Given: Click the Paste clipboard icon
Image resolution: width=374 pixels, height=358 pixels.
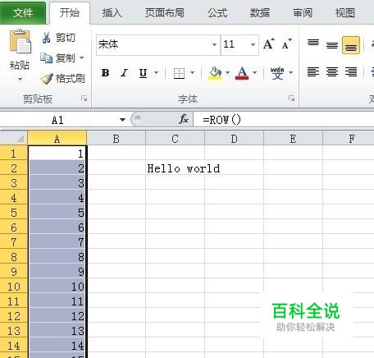Looking at the screenshot, I should pos(21,41).
